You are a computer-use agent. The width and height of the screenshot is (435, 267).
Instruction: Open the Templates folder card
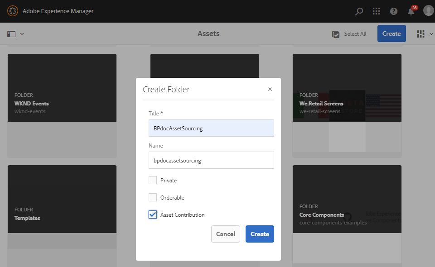[62, 216]
